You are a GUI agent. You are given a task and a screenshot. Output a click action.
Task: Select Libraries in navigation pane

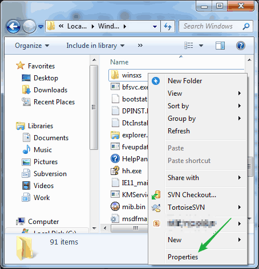coord(34,126)
